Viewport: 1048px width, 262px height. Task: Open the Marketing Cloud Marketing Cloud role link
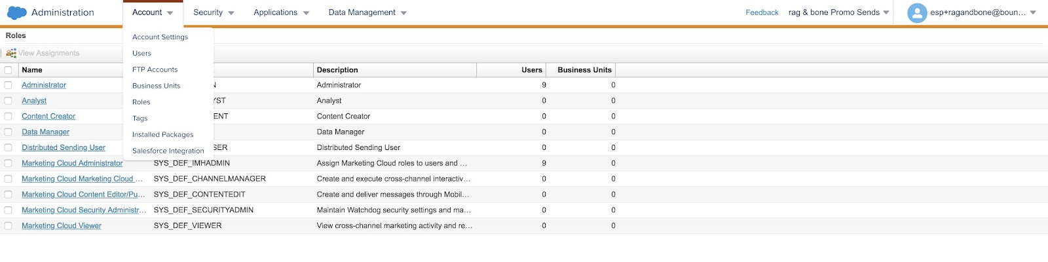(82, 179)
